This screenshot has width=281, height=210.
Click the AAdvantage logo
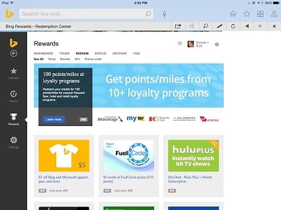tap(110, 119)
